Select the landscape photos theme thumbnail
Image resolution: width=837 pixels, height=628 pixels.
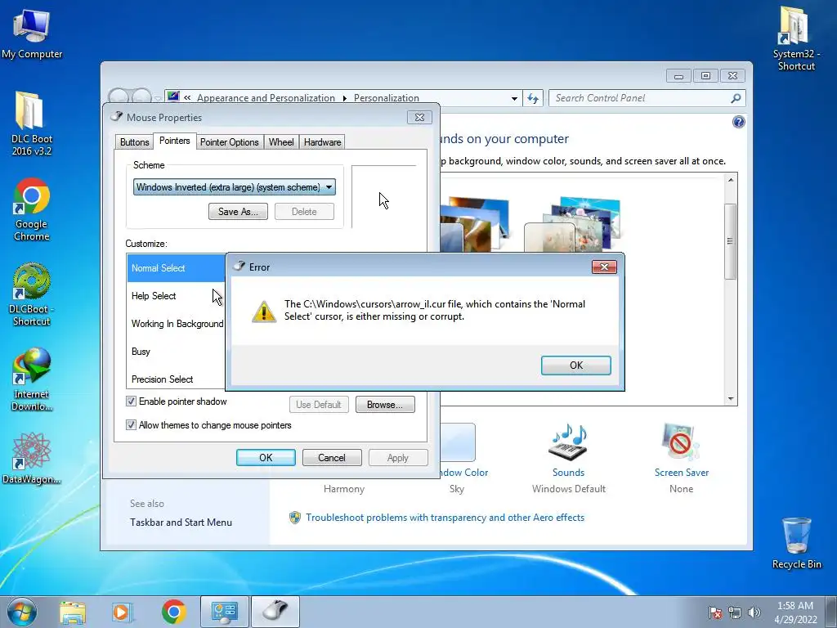(475, 224)
